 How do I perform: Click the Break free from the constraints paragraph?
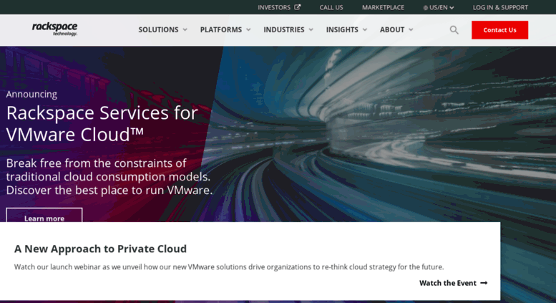tap(109, 177)
